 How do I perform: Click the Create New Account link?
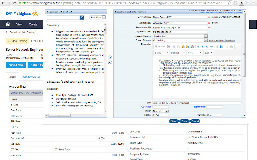pyautogui.click(x=230, y=17)
